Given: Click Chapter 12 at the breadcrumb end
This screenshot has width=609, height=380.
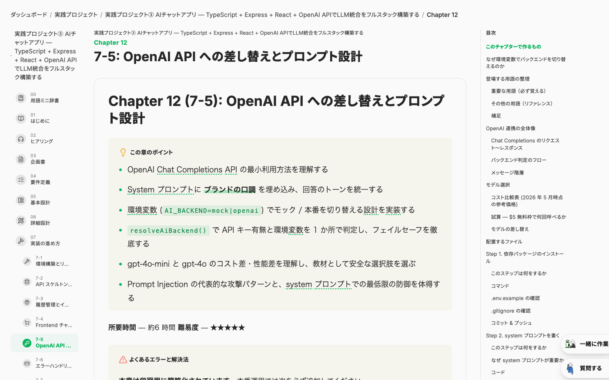Looking at the screenshot, I should click(442, 15).
